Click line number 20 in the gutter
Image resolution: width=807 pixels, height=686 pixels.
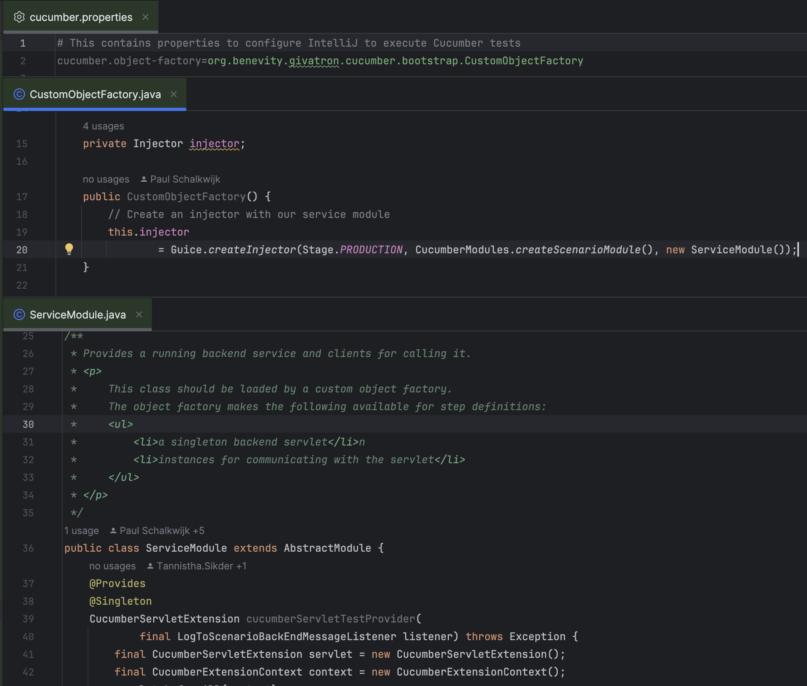pyautogui.click(x=22, y=250)
